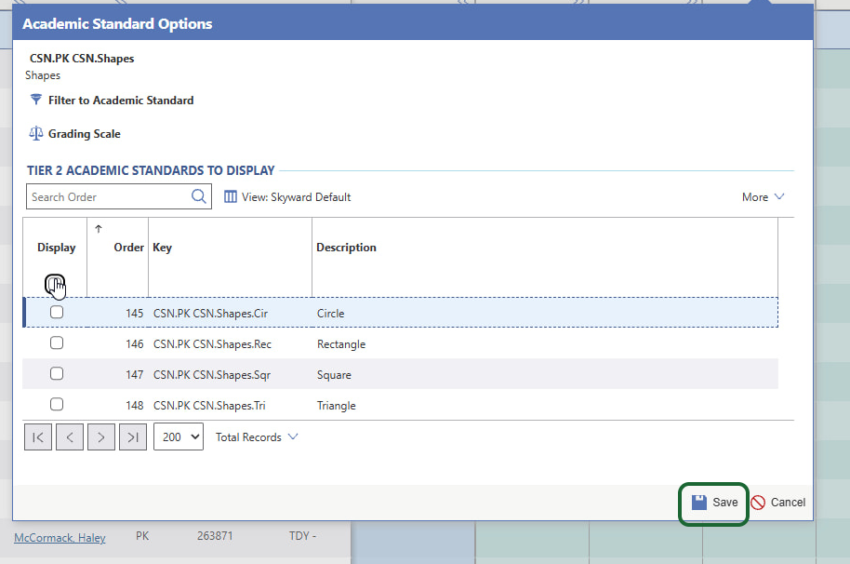Open McCormack, Haley student link
This screenshot has width=850, height=564.
click(x=60, y=537)
